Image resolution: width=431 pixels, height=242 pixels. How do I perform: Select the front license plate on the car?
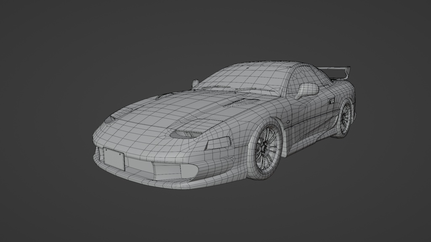tap(114, 159)
